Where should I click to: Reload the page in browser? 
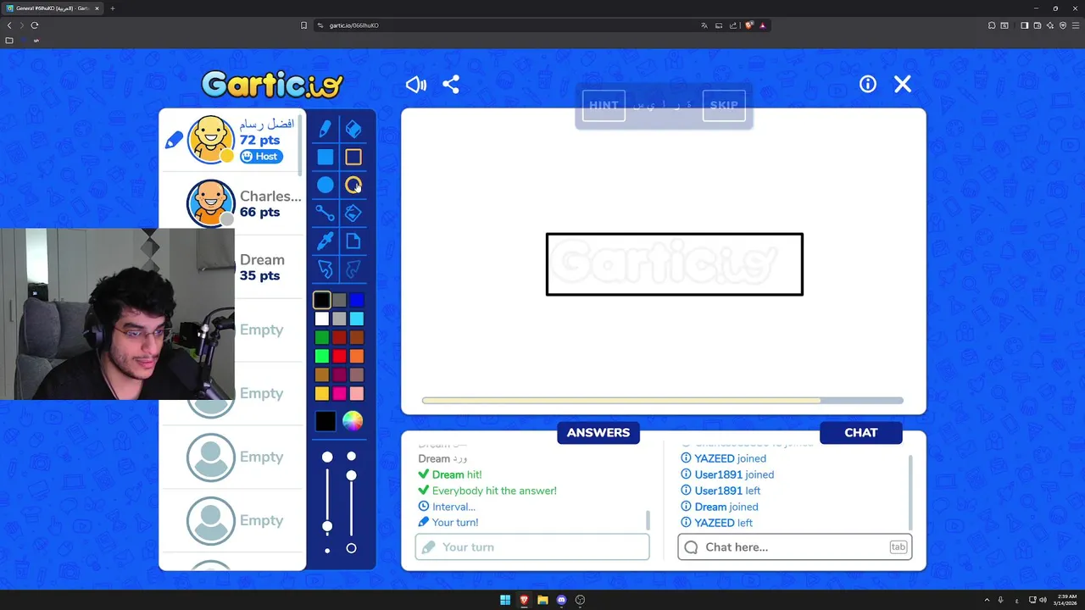pos(35,25)
